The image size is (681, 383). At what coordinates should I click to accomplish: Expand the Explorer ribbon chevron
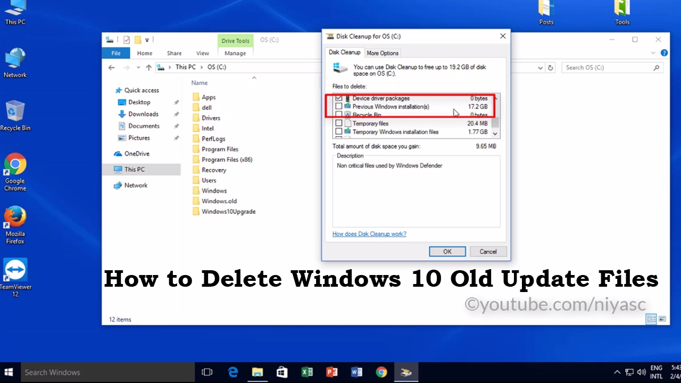(653, 53)
